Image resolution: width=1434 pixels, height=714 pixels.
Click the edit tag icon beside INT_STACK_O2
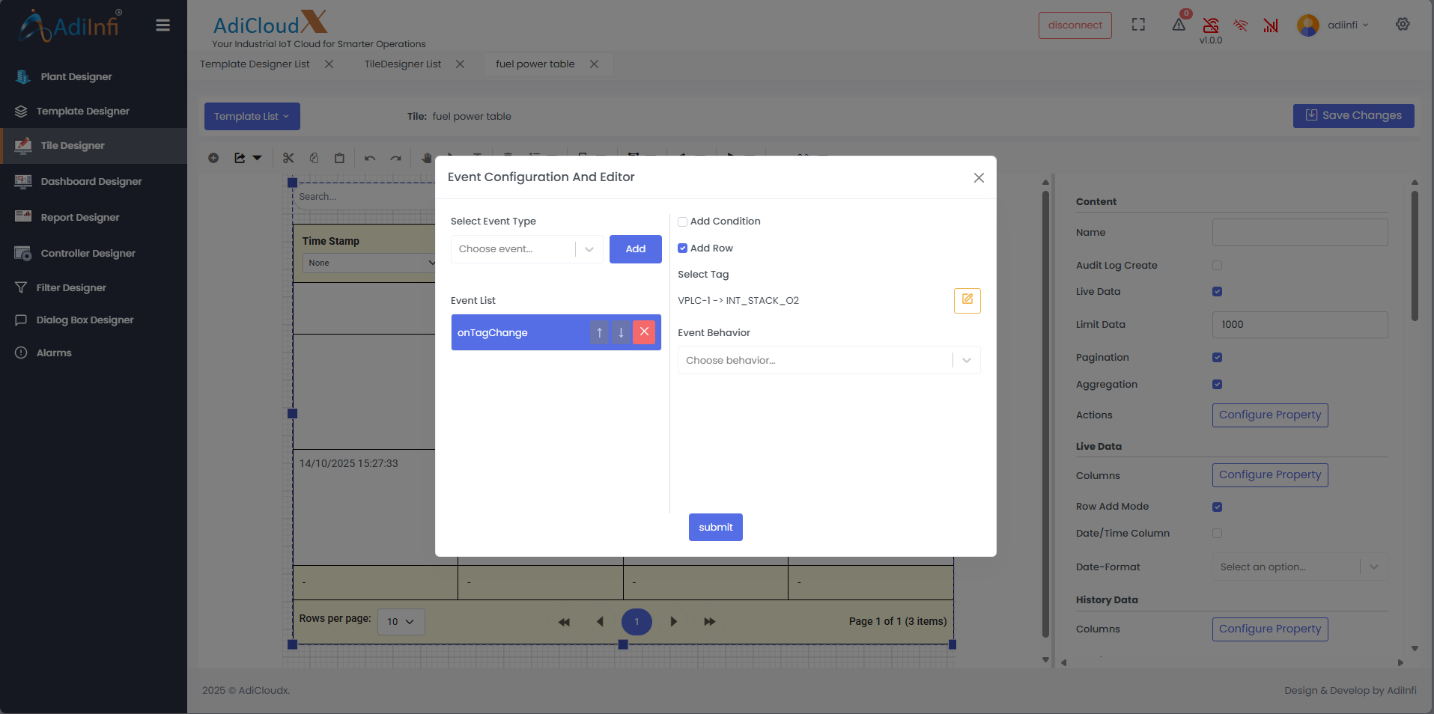pyautogui.click(x=967, y=300)
